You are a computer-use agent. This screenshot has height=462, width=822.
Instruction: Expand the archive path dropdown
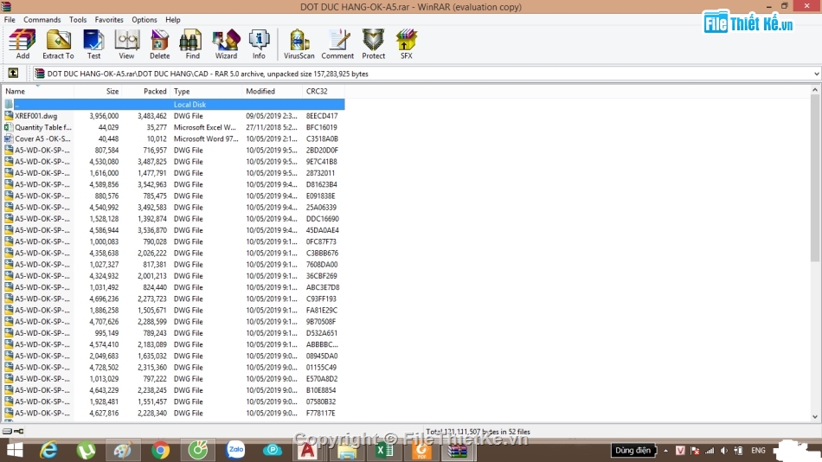pyautogui.click(x=816, y=74)
